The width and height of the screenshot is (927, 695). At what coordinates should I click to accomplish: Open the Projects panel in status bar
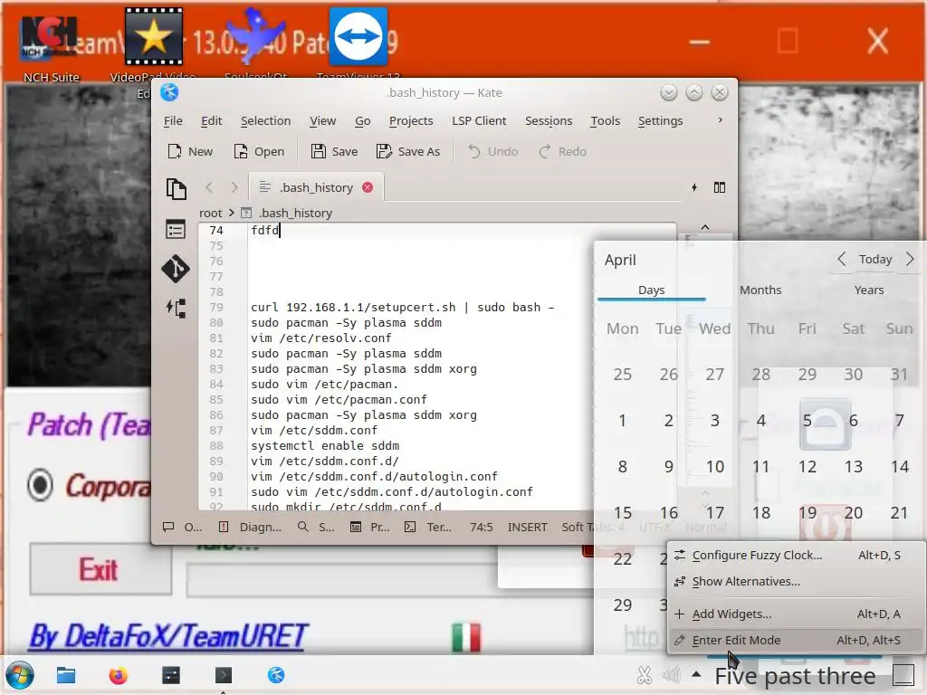[x=370, y=527]
